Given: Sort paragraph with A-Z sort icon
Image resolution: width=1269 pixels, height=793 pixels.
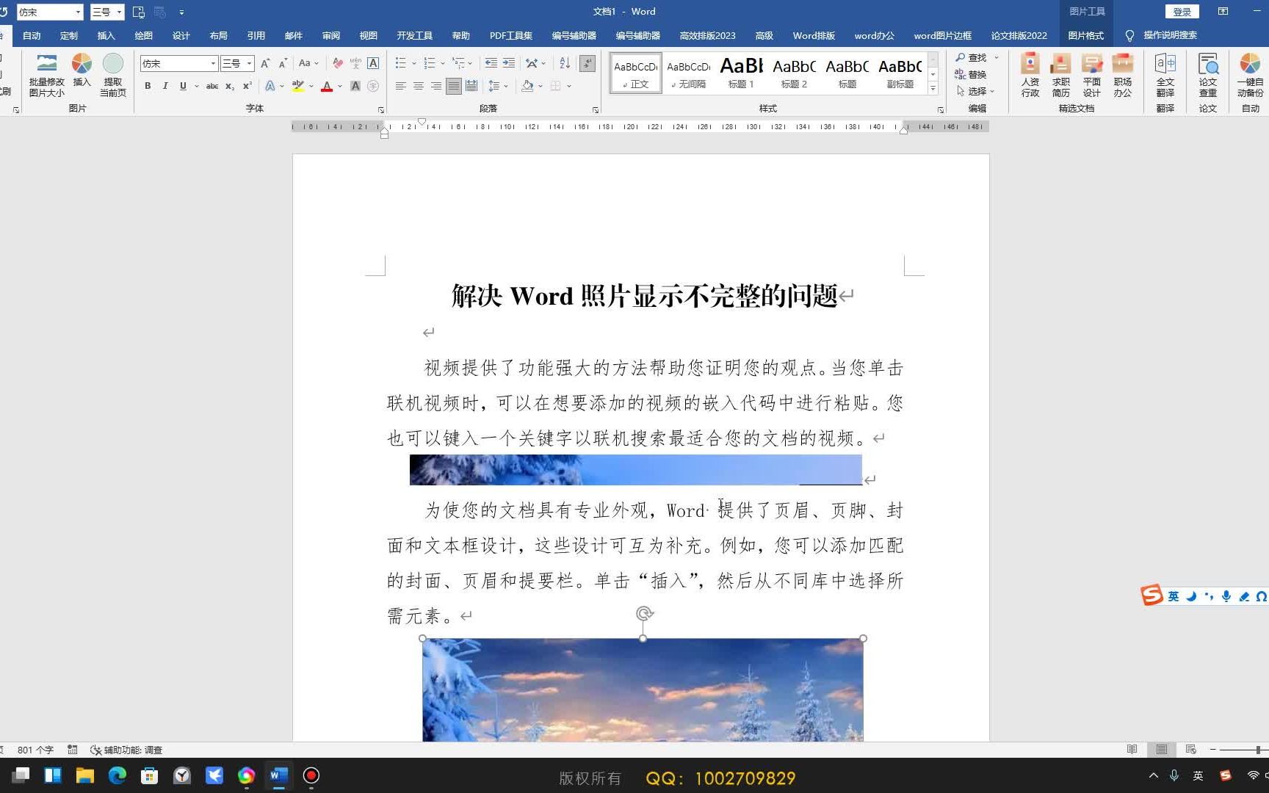Looking at the screenshot, I should 565,63.
